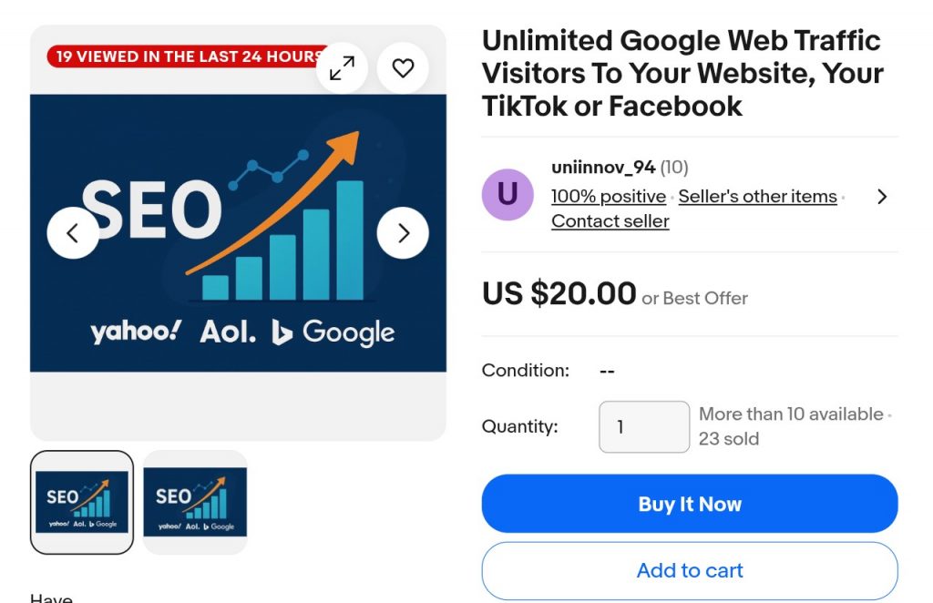The image size is (933, 603).
Task: Browse Seller's other items
Action: coord(757,196)
